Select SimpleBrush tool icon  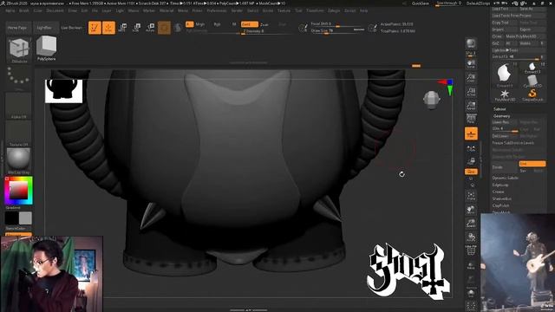pos(532,94)
